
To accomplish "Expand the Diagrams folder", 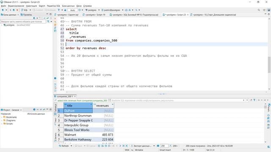I will 2,120.
